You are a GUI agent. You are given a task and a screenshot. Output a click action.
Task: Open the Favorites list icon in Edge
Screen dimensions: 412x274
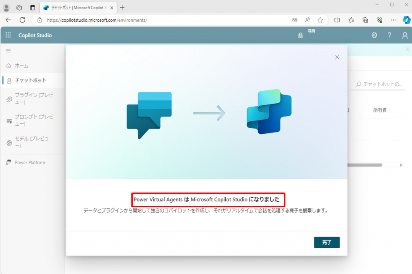point(351,20)
